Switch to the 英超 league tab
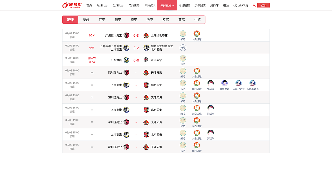Image resolution: width=332 pixels, height=186 pixels. 86,19
